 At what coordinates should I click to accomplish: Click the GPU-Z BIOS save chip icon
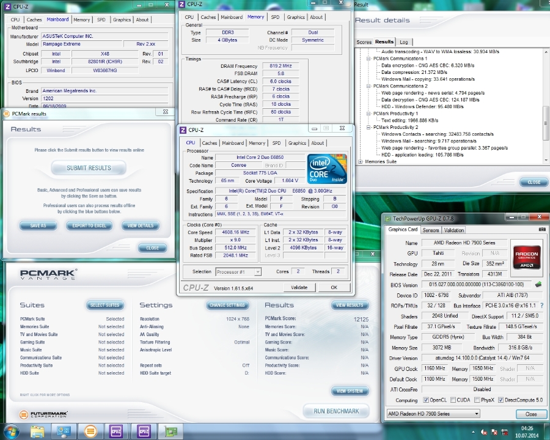coord(538,284)
